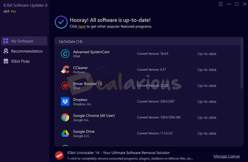Click the Google Drive app icon
This screenshot has width=248, height=162.
click(65, 133)
